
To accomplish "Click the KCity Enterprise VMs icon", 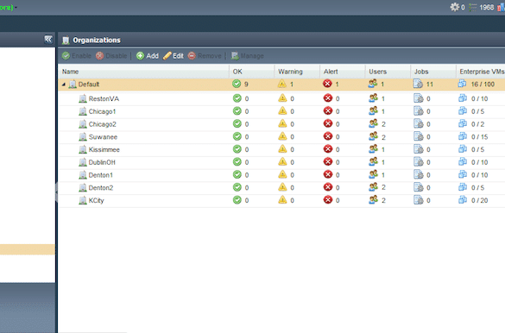I will click(463, 200).
